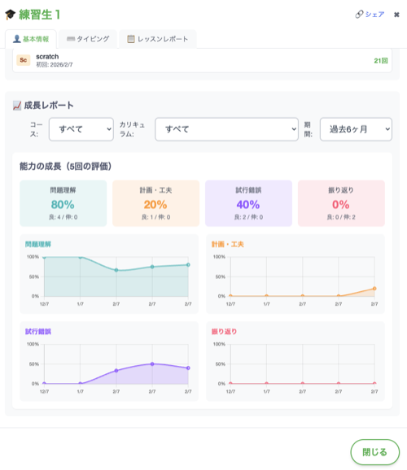Screen dimensions: 407x470
Task: Close the dialog with the X icon
Action: (396, 15)
